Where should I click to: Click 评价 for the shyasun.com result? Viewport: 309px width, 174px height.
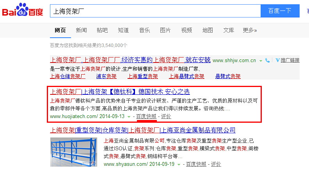[216, 164]
